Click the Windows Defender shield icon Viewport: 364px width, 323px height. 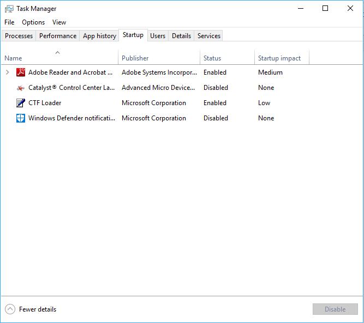pyautogui.click(x=21, y=118)
